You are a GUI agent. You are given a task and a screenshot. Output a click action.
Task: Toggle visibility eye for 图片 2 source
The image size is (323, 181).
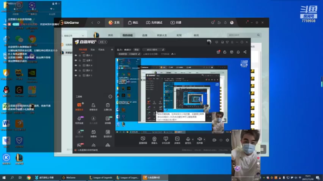[x=76, y=56]
